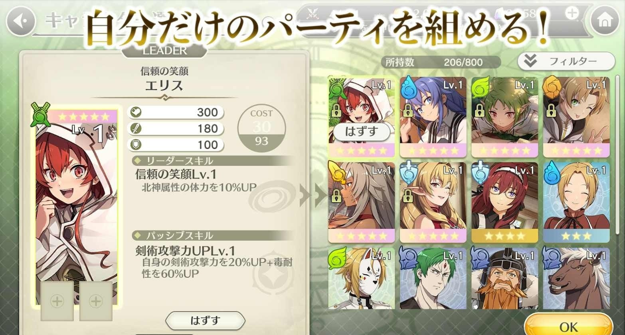Expand the フィルター filter dropdown
Viewport: 625px width, 335px height.
[x=566, y=61]
